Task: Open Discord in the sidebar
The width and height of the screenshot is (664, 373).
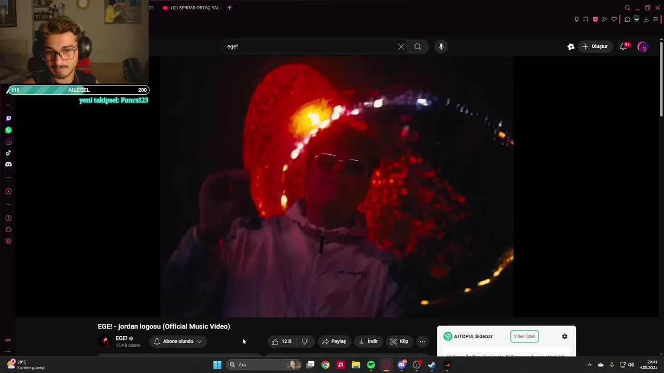Action: (x=8, y=164)
